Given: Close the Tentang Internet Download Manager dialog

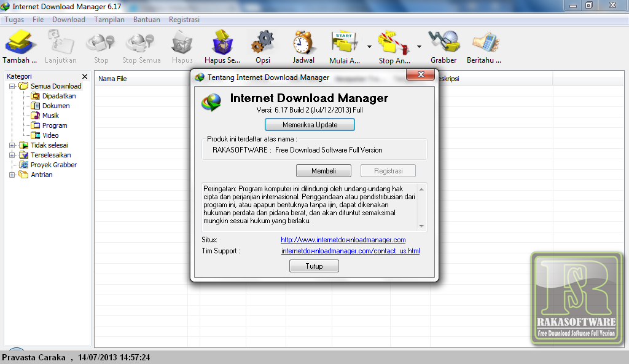Looking at the screenshot, I should coord(420,74).
